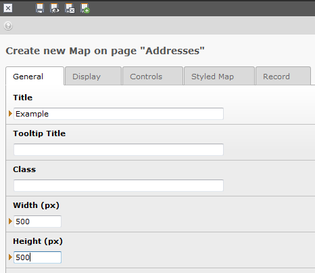Click the orange arrow beside Width field
The image size is (315, 273).
click(10, 222)
